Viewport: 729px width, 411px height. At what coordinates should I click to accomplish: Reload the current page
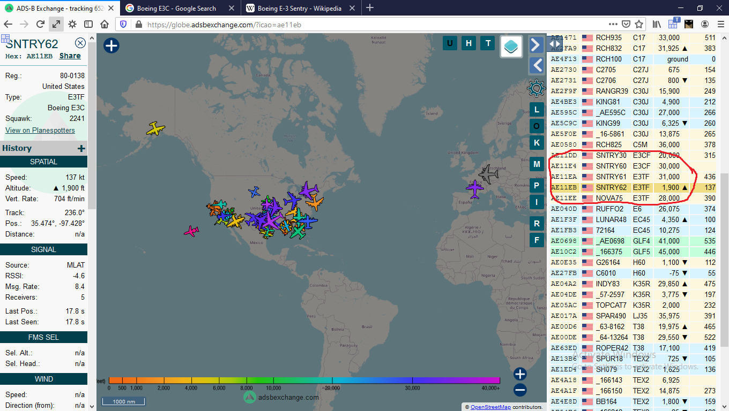point(40,24)
